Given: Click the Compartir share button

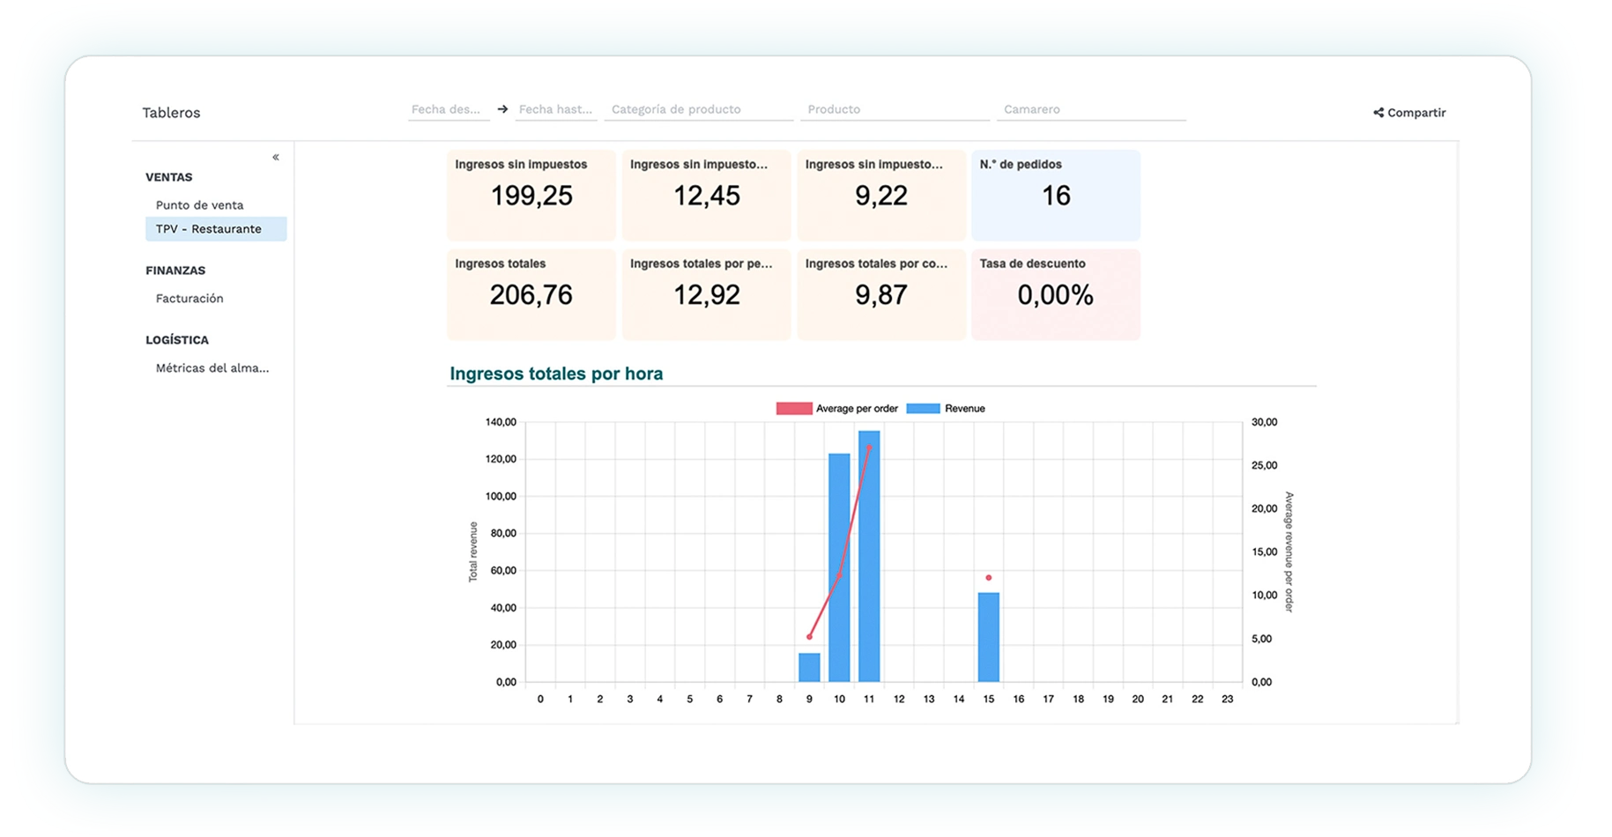Looking at the screenshot, I should (1408, 113).
